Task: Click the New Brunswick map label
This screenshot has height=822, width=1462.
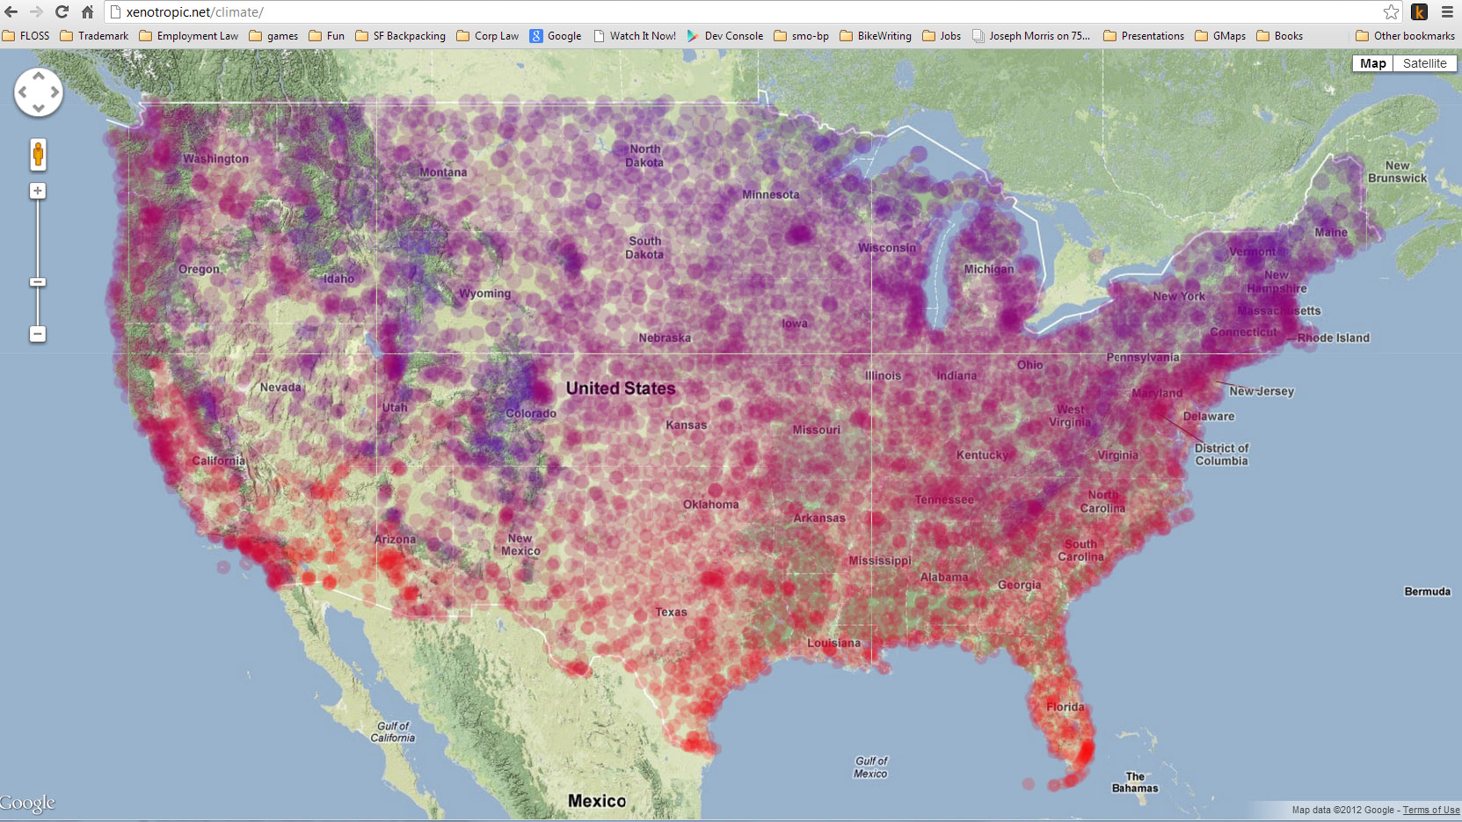Action: (1397, 171)
